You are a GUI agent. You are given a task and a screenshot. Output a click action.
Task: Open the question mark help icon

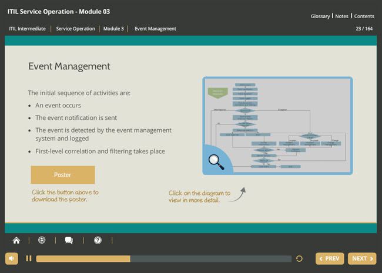click(x=98, y=240)
